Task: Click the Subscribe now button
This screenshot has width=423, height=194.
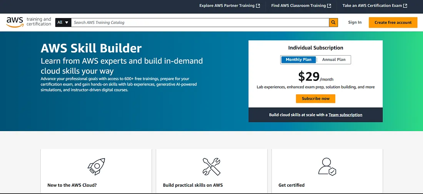Action: pyautogui.click(x=316, y=99)
